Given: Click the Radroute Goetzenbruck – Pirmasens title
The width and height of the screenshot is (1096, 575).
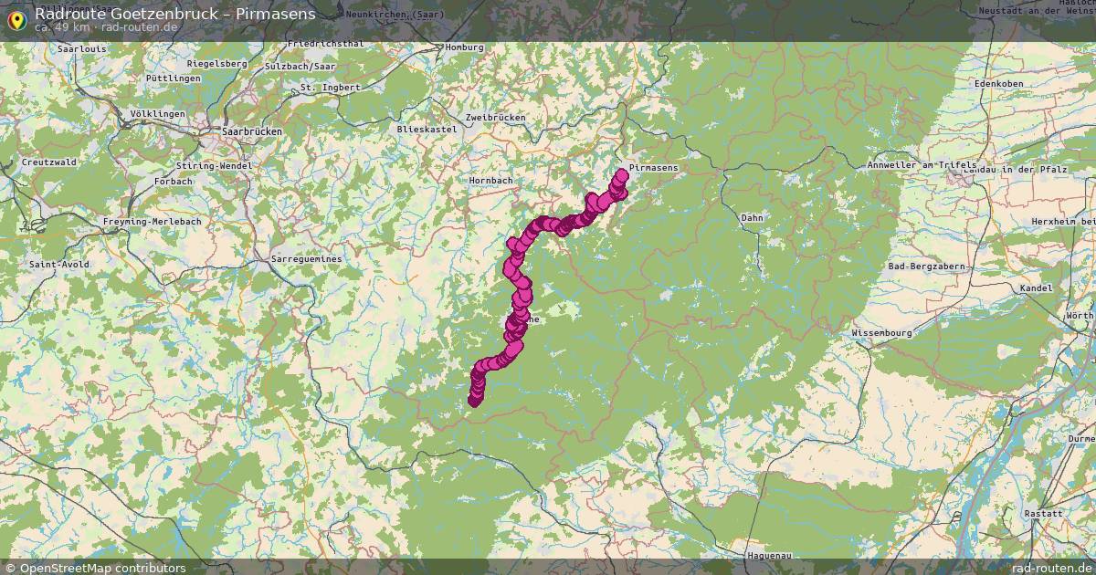Looking at the screenshot, I should [x=174, y=14].
